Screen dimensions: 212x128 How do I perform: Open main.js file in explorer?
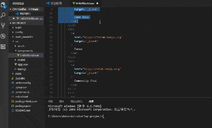point(22,69)
